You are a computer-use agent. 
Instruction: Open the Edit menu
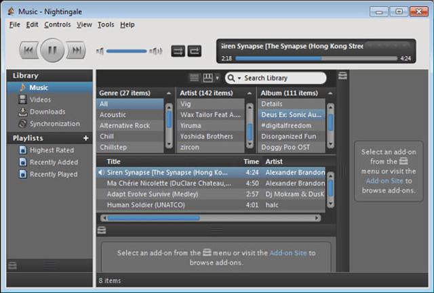[32, 24]
